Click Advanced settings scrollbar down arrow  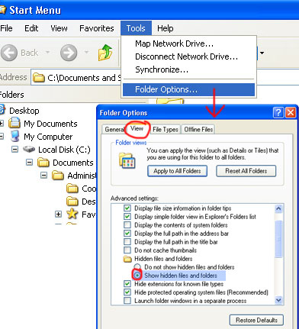[x=278, y=300]
